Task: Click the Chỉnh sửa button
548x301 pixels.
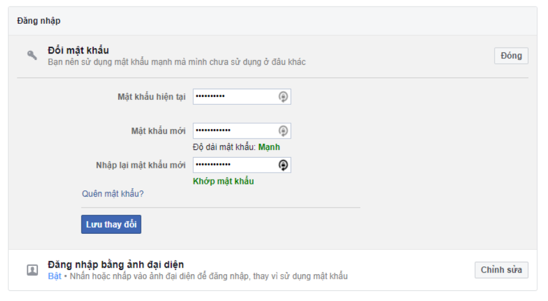Action: [x=501, y=270]
